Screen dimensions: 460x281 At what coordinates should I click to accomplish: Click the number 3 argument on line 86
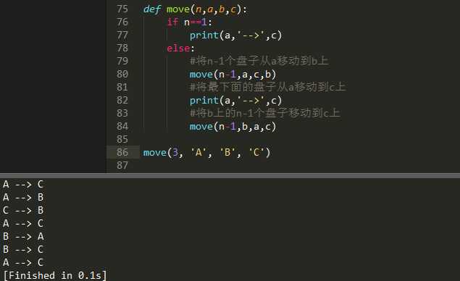[x=175, y=153]
